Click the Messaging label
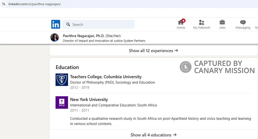Viewport: 258px width, 139px height. [243, 28]
